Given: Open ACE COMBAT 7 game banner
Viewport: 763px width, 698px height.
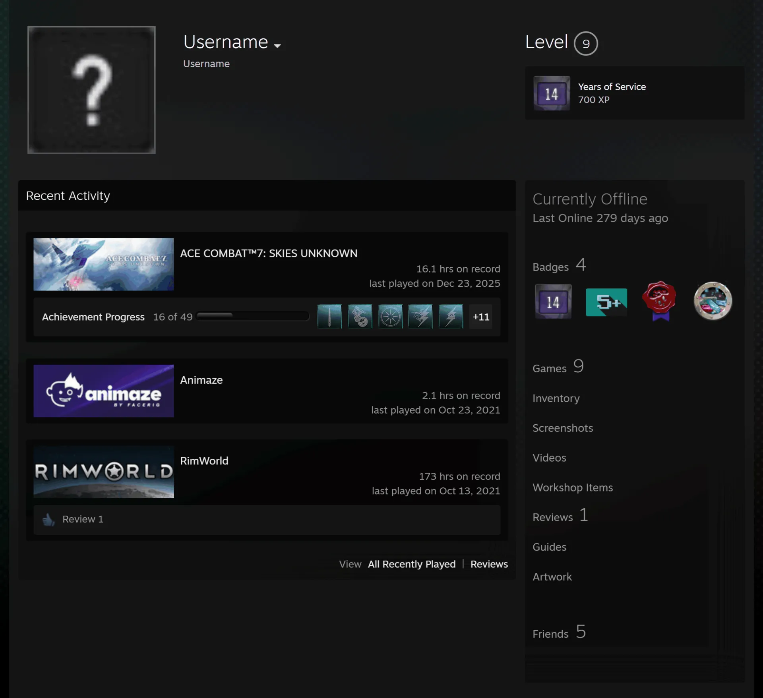Looking at the screenshot, I should (104, 264).
